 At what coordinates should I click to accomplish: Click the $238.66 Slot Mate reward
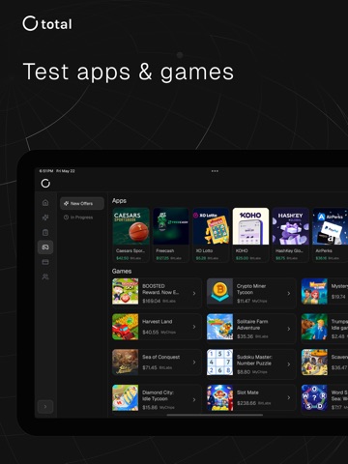[246, 403]
